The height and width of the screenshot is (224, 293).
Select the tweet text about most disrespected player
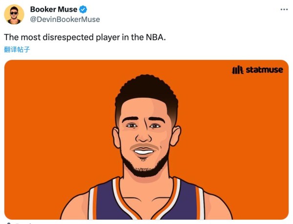pyautogui.click(x=85, y=37)
